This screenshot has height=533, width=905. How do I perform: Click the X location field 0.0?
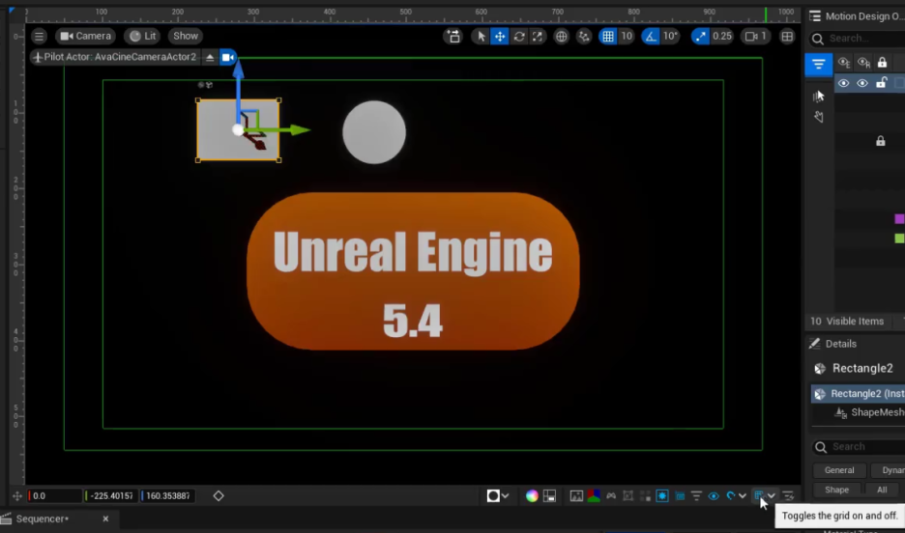coord(54,495)
